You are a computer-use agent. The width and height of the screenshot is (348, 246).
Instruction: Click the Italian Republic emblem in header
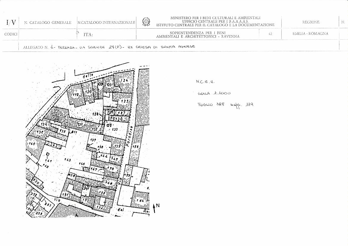[146, 22]
